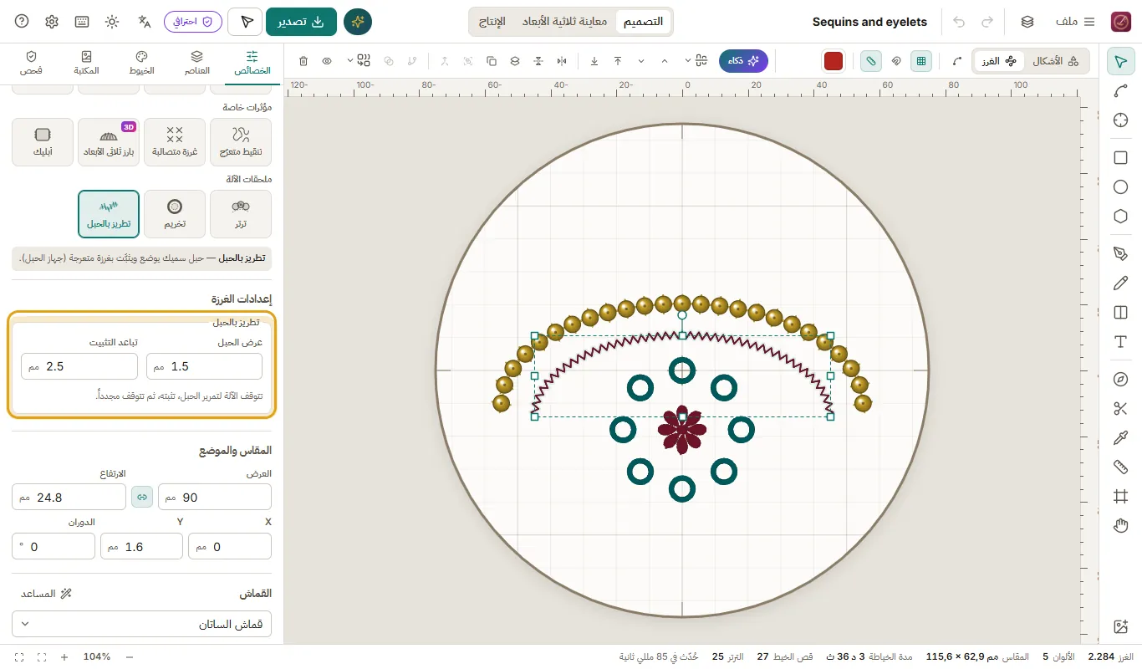This screenshot has height=669, width=1142.
Task: Switch to الغرز stitches mode
Action: [x=998, y=61]
